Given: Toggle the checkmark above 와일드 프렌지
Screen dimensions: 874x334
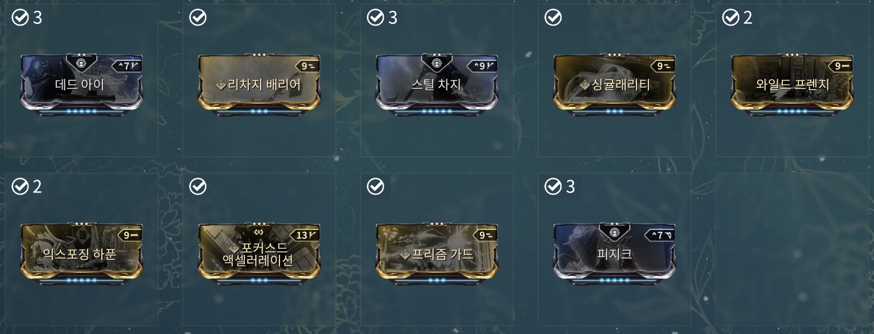Looking at the screenshot, I should (x=731, y=18).
